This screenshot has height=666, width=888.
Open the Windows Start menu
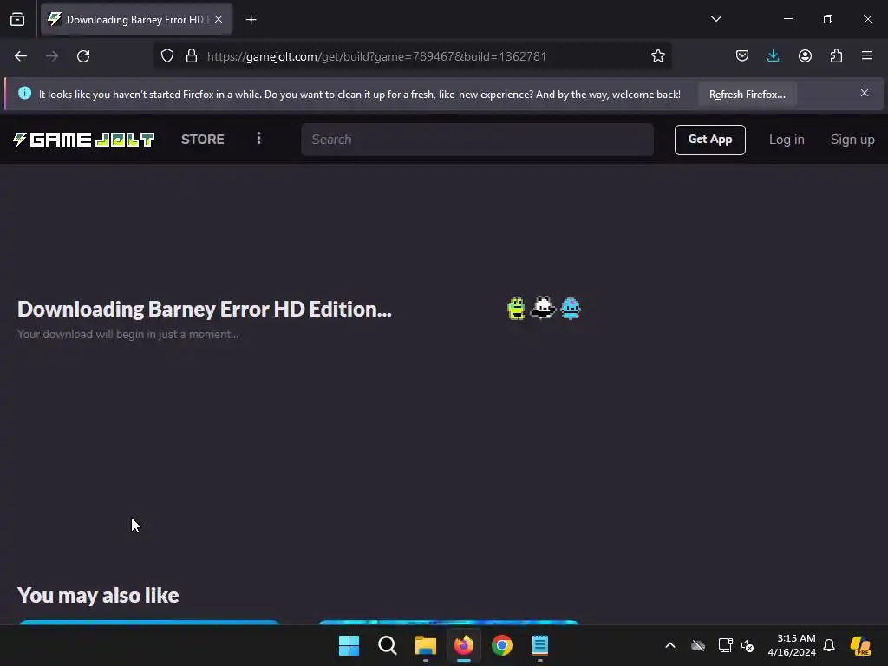(349, 645)
